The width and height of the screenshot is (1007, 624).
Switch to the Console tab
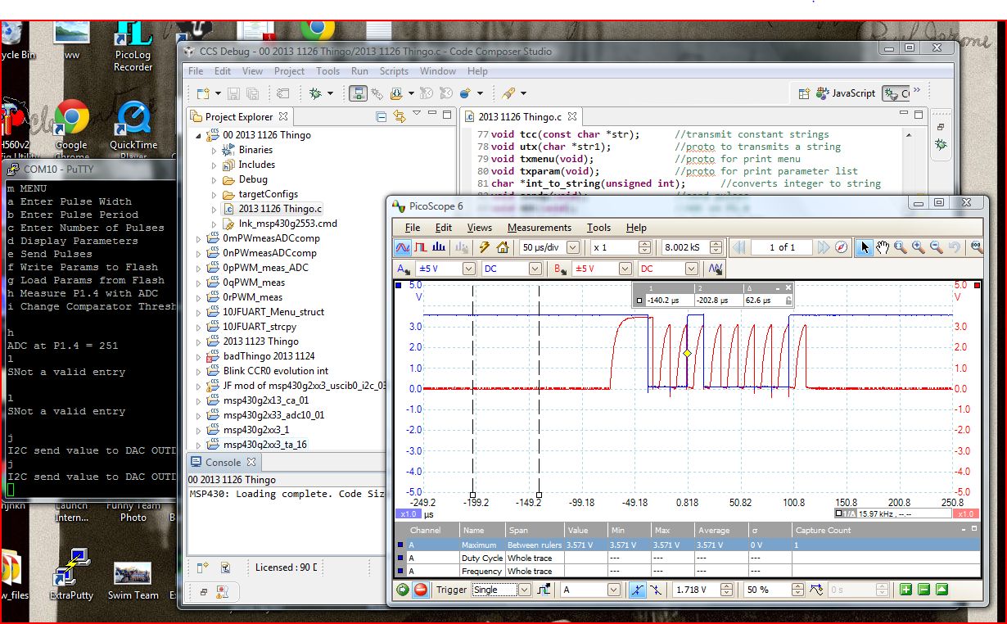click(x=223, y=463)
